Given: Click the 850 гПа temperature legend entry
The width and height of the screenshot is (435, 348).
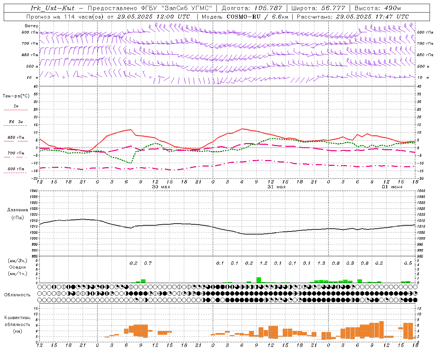Looking at the screenshot, I should (x=16, y=138).
